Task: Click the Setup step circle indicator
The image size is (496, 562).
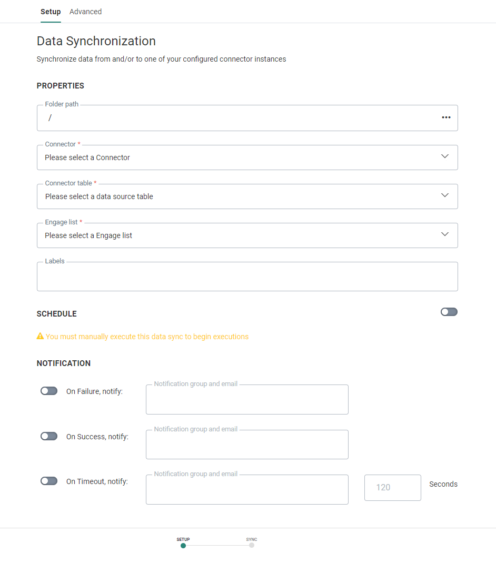Action: tap(183, 546)
